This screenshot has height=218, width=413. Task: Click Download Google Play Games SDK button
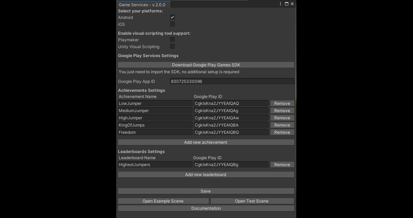click(206, 65)
